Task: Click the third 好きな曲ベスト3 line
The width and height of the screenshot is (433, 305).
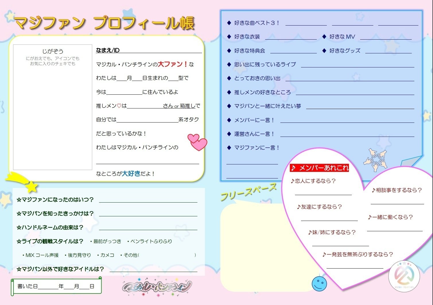Action: click(x=398, y=23)
